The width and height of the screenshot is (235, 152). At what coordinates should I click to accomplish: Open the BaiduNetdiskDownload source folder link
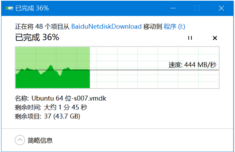point(106,27)
